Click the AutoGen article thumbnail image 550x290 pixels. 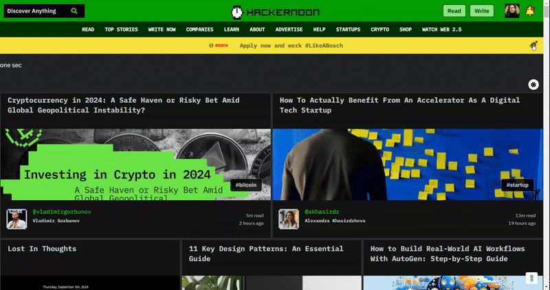[453, 282]
